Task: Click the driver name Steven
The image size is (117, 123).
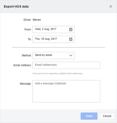Action: tap(37, 20)
